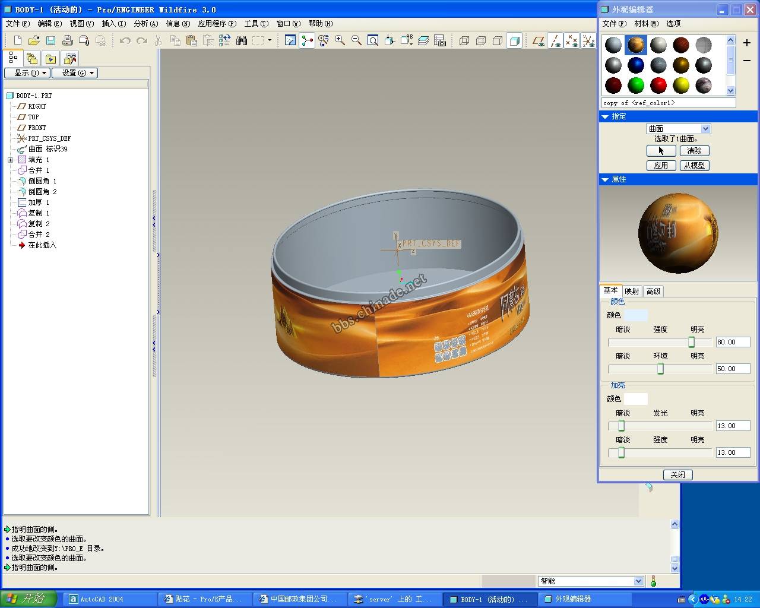Image resolution: width=760 pixels, height=608 pixels.
Task: Click the color intensity slider handle
Action: pos(691,343)
